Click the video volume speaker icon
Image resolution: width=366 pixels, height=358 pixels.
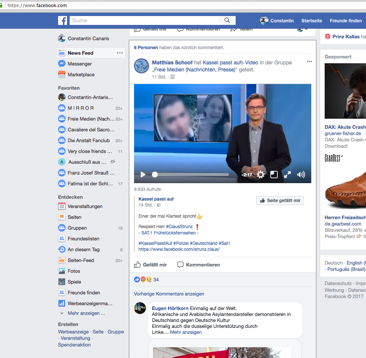(301, 175)
